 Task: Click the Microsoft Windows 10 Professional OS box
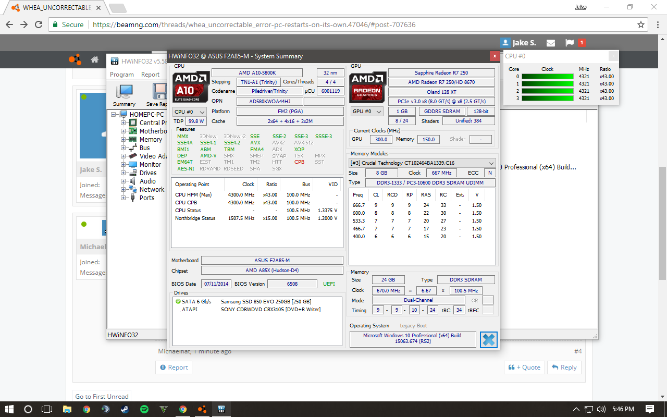pyautogui.click(x=412, y=339)
